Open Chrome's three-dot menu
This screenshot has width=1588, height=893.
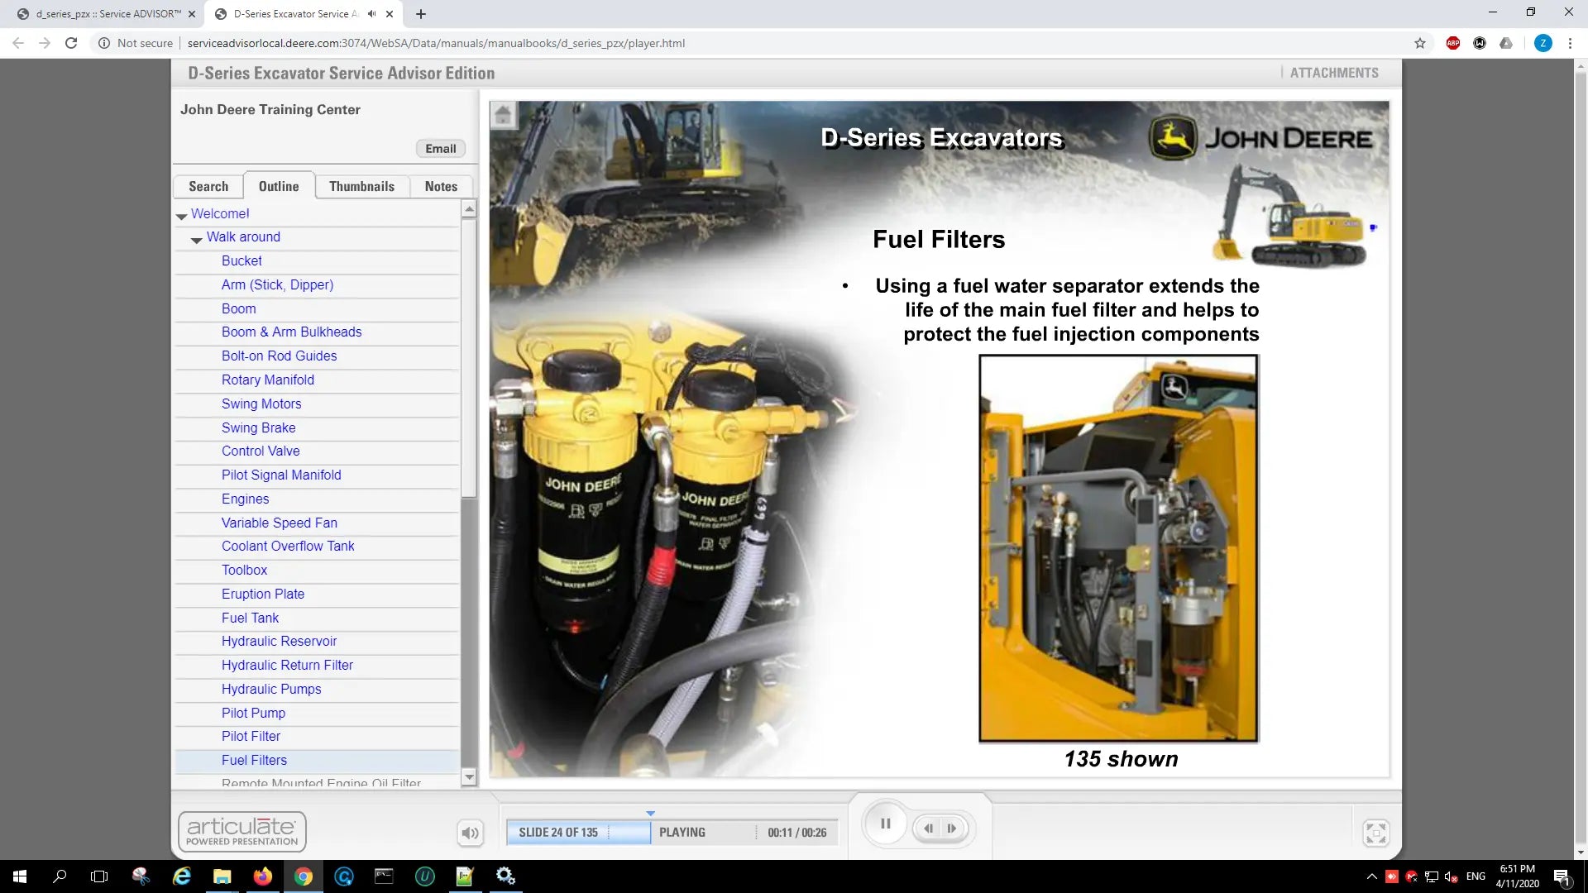(x=1571, y=43)
